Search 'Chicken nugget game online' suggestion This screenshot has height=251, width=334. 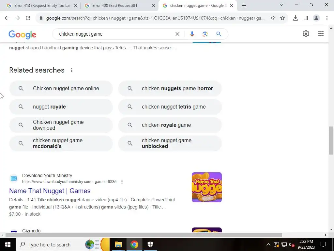tap(61, 88)
